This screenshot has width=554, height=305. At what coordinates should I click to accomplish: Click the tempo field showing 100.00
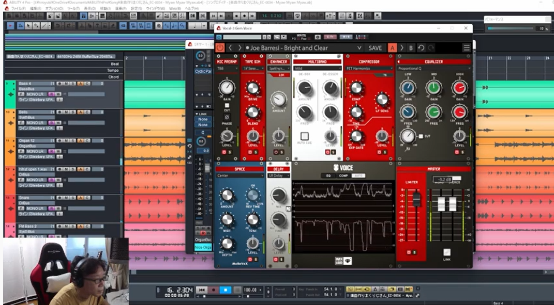(252, 290)
